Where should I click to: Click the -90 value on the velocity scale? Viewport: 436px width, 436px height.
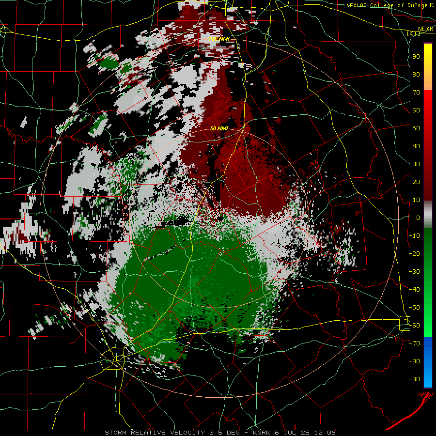coord(414,379)
